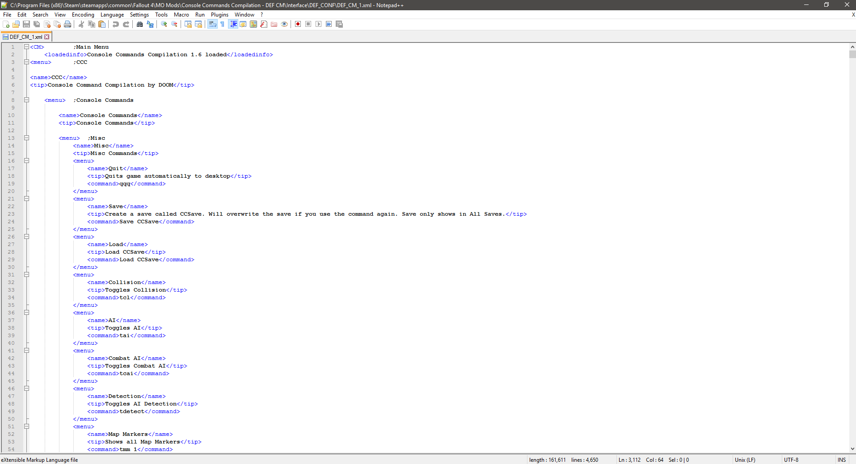Click the Cut scissors icon
Viewport: 856px width, 464px height.
[81, 24]
